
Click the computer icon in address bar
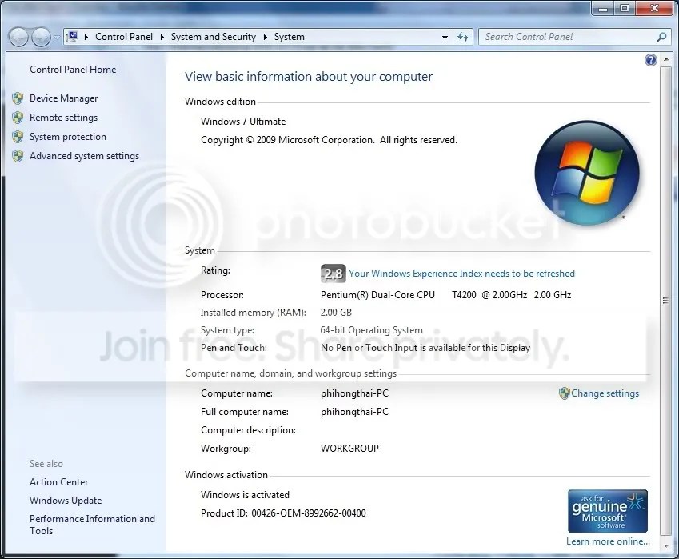tap(72, 37)
